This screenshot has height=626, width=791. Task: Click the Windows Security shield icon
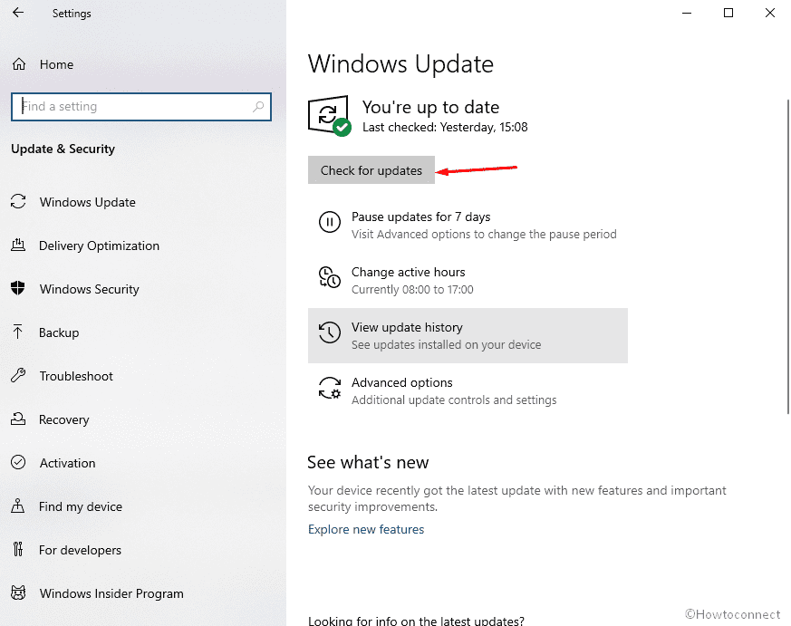(x=18, y=288)
